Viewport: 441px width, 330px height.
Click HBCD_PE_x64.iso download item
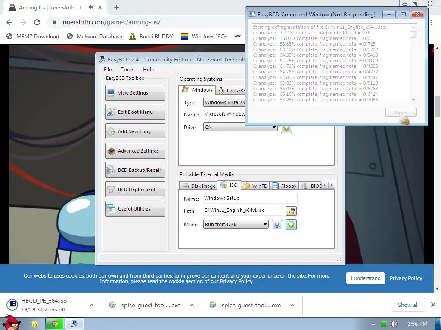[43, 305]
